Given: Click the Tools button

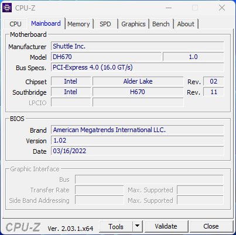Looking at the screenshot, I should click(x=116, y=227).
